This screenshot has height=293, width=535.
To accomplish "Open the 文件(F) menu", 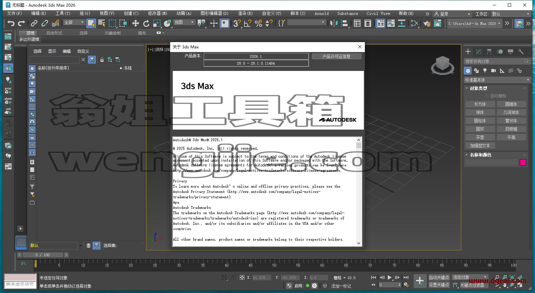I will [14, 14].
